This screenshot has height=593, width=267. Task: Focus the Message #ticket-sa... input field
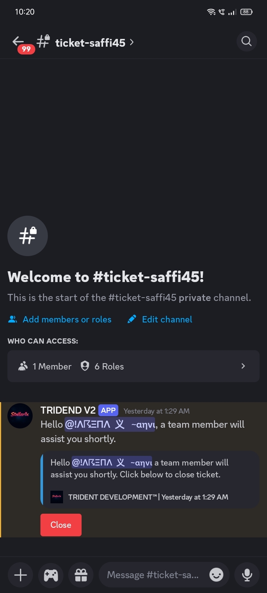153,575
